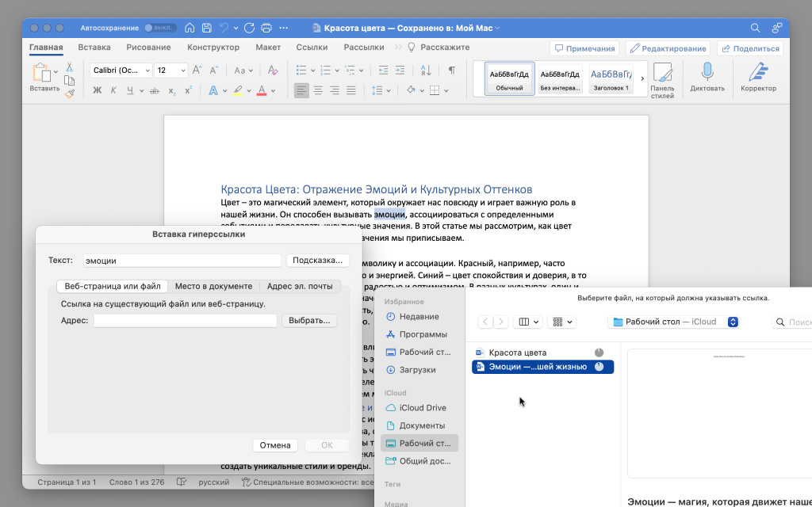Click the Save icon in title bar

(206, 28)
